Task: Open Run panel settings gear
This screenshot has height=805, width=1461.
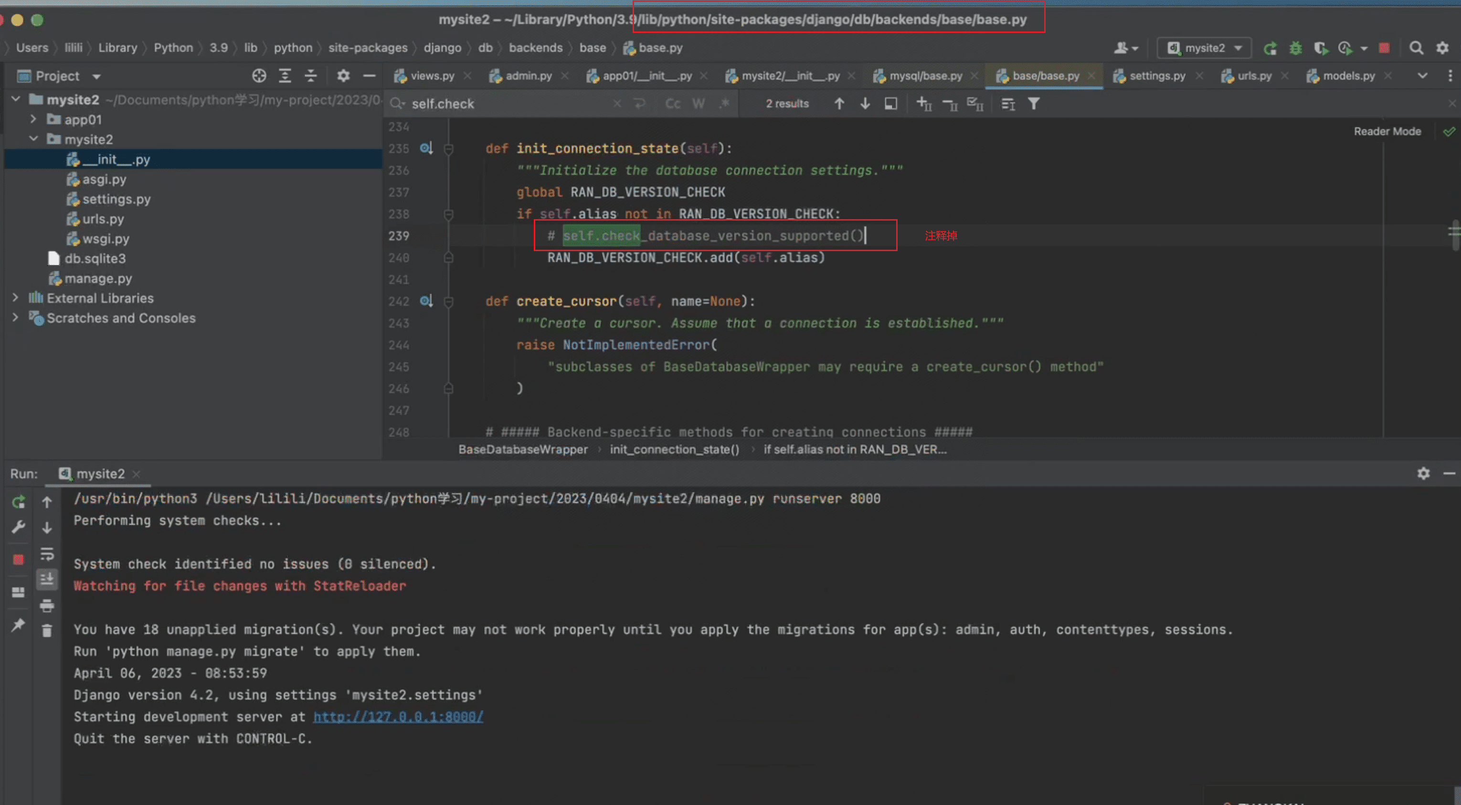Action: [x=1423, y=473]
